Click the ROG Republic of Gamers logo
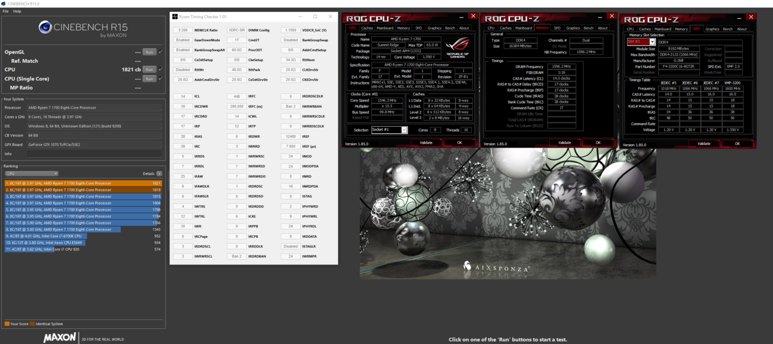The width and height of the screenshot is (773, 344). (x=457, y=47)
